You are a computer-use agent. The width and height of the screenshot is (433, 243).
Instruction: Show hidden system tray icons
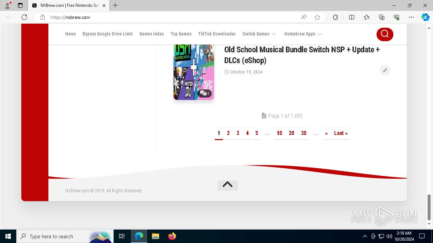365,236
